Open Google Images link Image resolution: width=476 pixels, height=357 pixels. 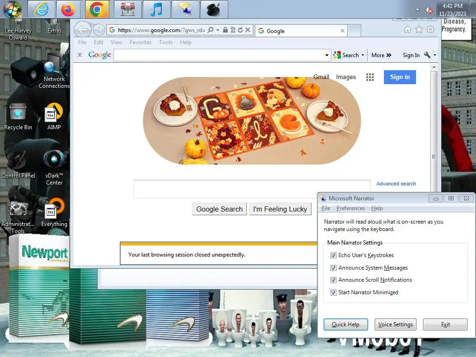click(x=346, y=77)
